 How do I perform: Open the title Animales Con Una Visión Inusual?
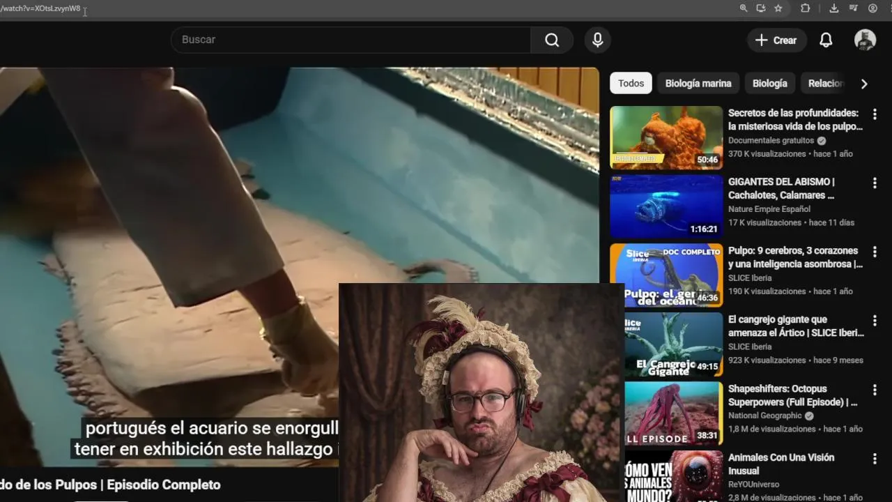[781, 464]
